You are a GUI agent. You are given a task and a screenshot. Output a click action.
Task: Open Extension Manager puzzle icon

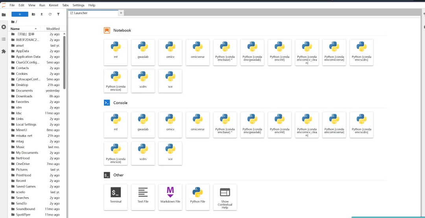click(x=4, y=51)
